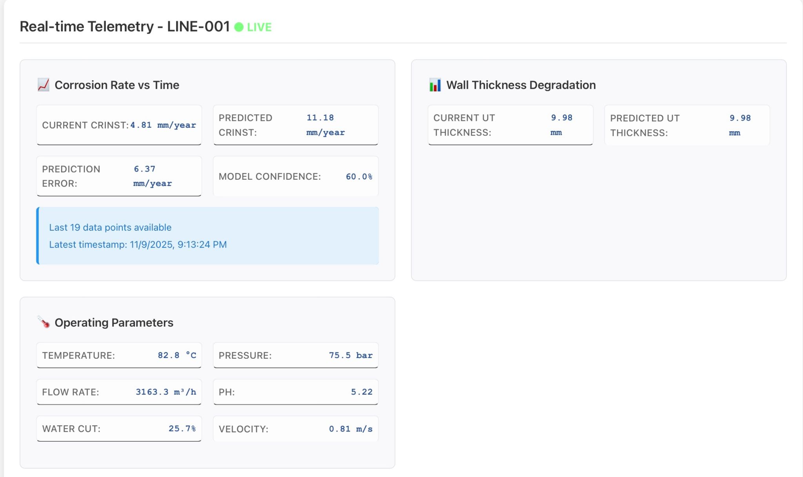
Task: Select the Predicted UT Thickness card
Action: [687, 125]
